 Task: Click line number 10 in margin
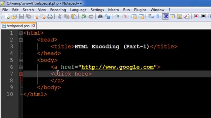click(x=10, y=94)
